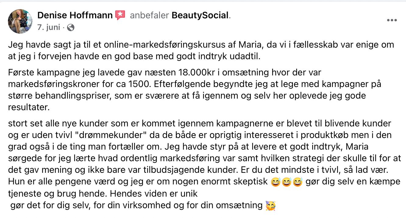Click the party face emoji
Viewport: 406px width, 218px height.
(270, 205)
